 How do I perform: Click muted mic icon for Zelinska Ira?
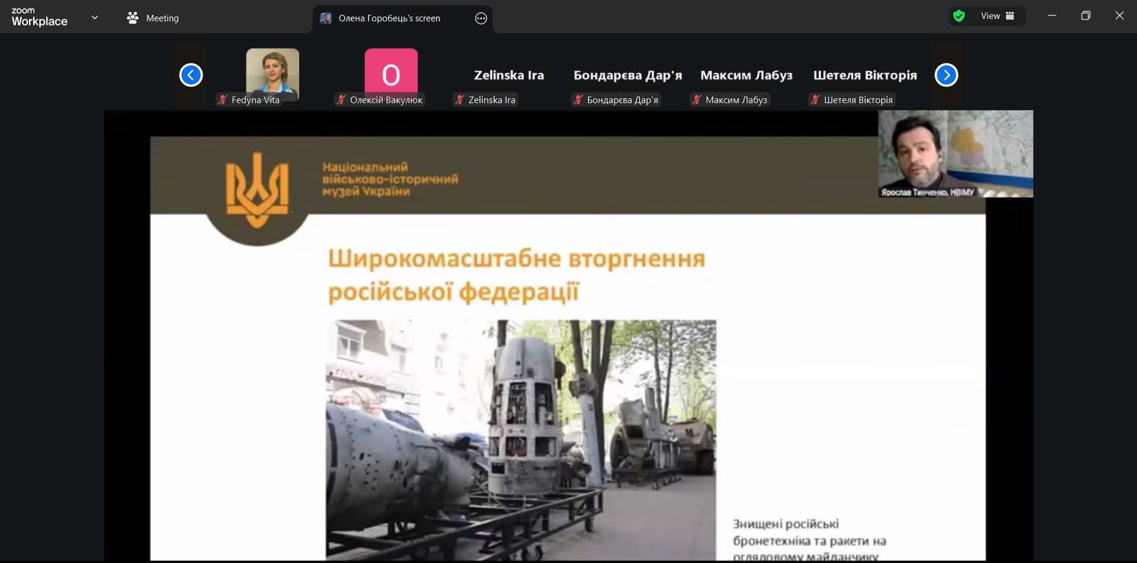[x=460, y=100]
